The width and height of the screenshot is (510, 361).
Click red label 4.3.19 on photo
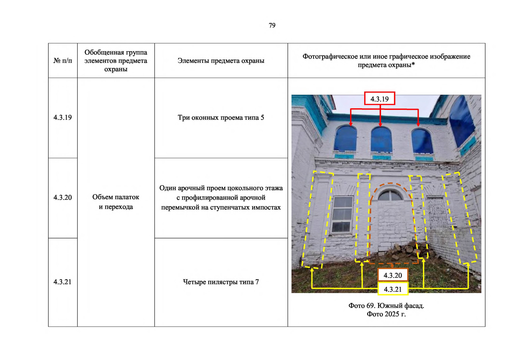[x=380, y=99]
